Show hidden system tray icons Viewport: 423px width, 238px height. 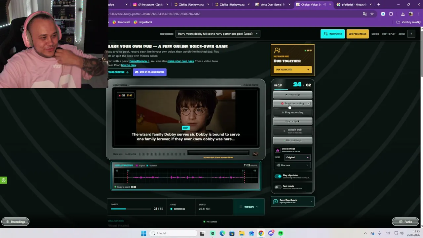pyautogui.click(x=365, y=233)
